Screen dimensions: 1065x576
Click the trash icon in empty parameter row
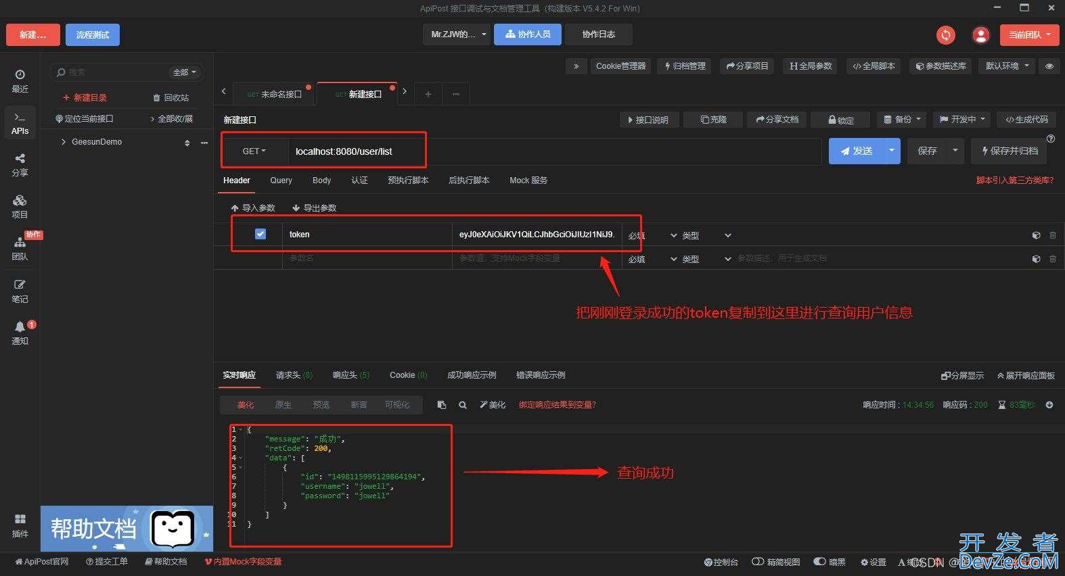click(x=1052, y=259)
